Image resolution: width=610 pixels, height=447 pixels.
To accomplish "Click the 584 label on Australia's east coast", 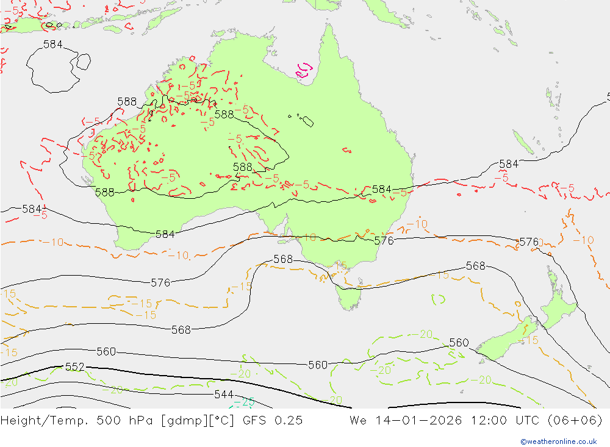I will point(382,190).
